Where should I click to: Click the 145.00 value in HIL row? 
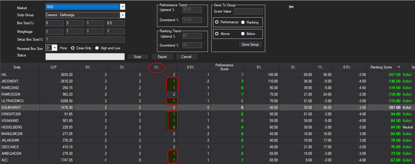(273, 74)
